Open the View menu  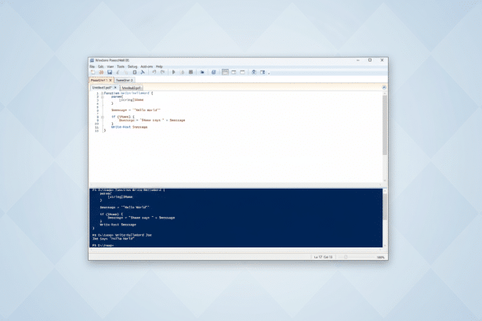pyautogui.click(x=111, y=67)
